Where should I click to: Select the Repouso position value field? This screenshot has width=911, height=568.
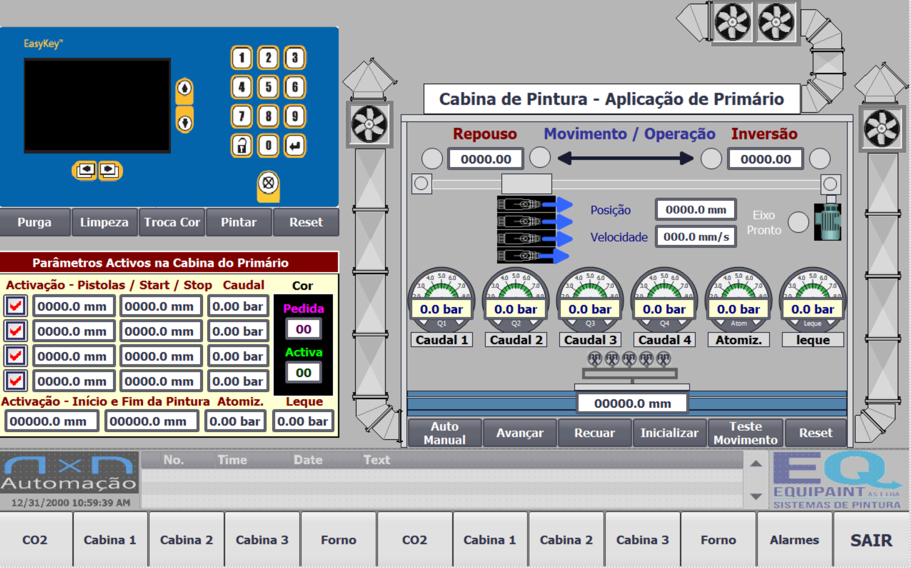point(485,159)
